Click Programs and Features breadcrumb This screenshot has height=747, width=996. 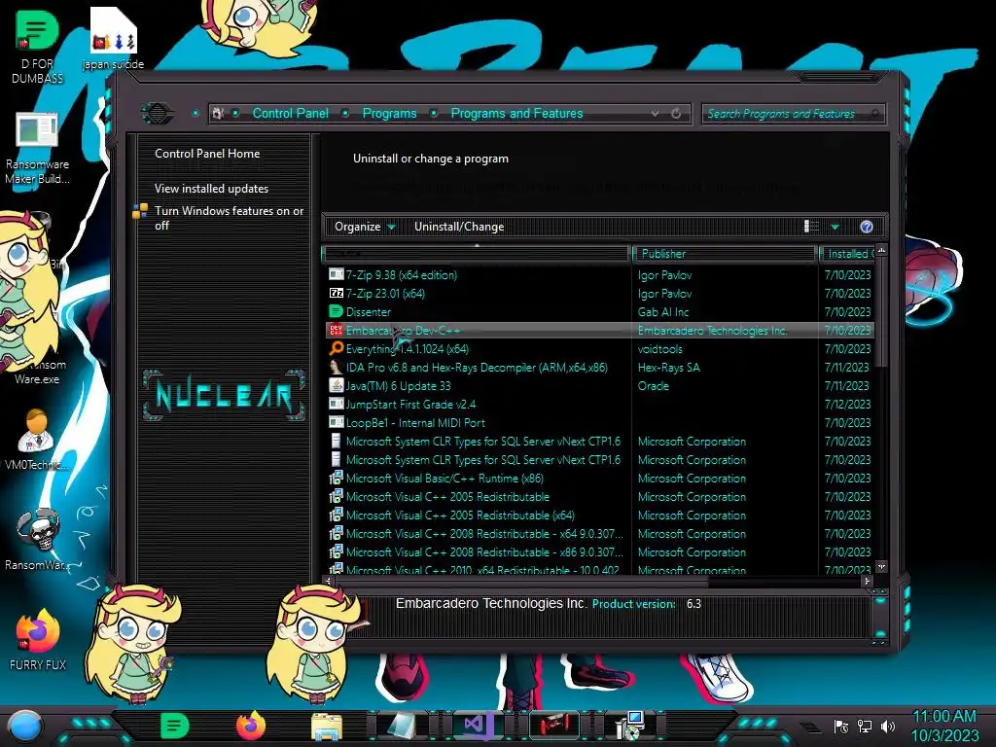click(516, 113)
